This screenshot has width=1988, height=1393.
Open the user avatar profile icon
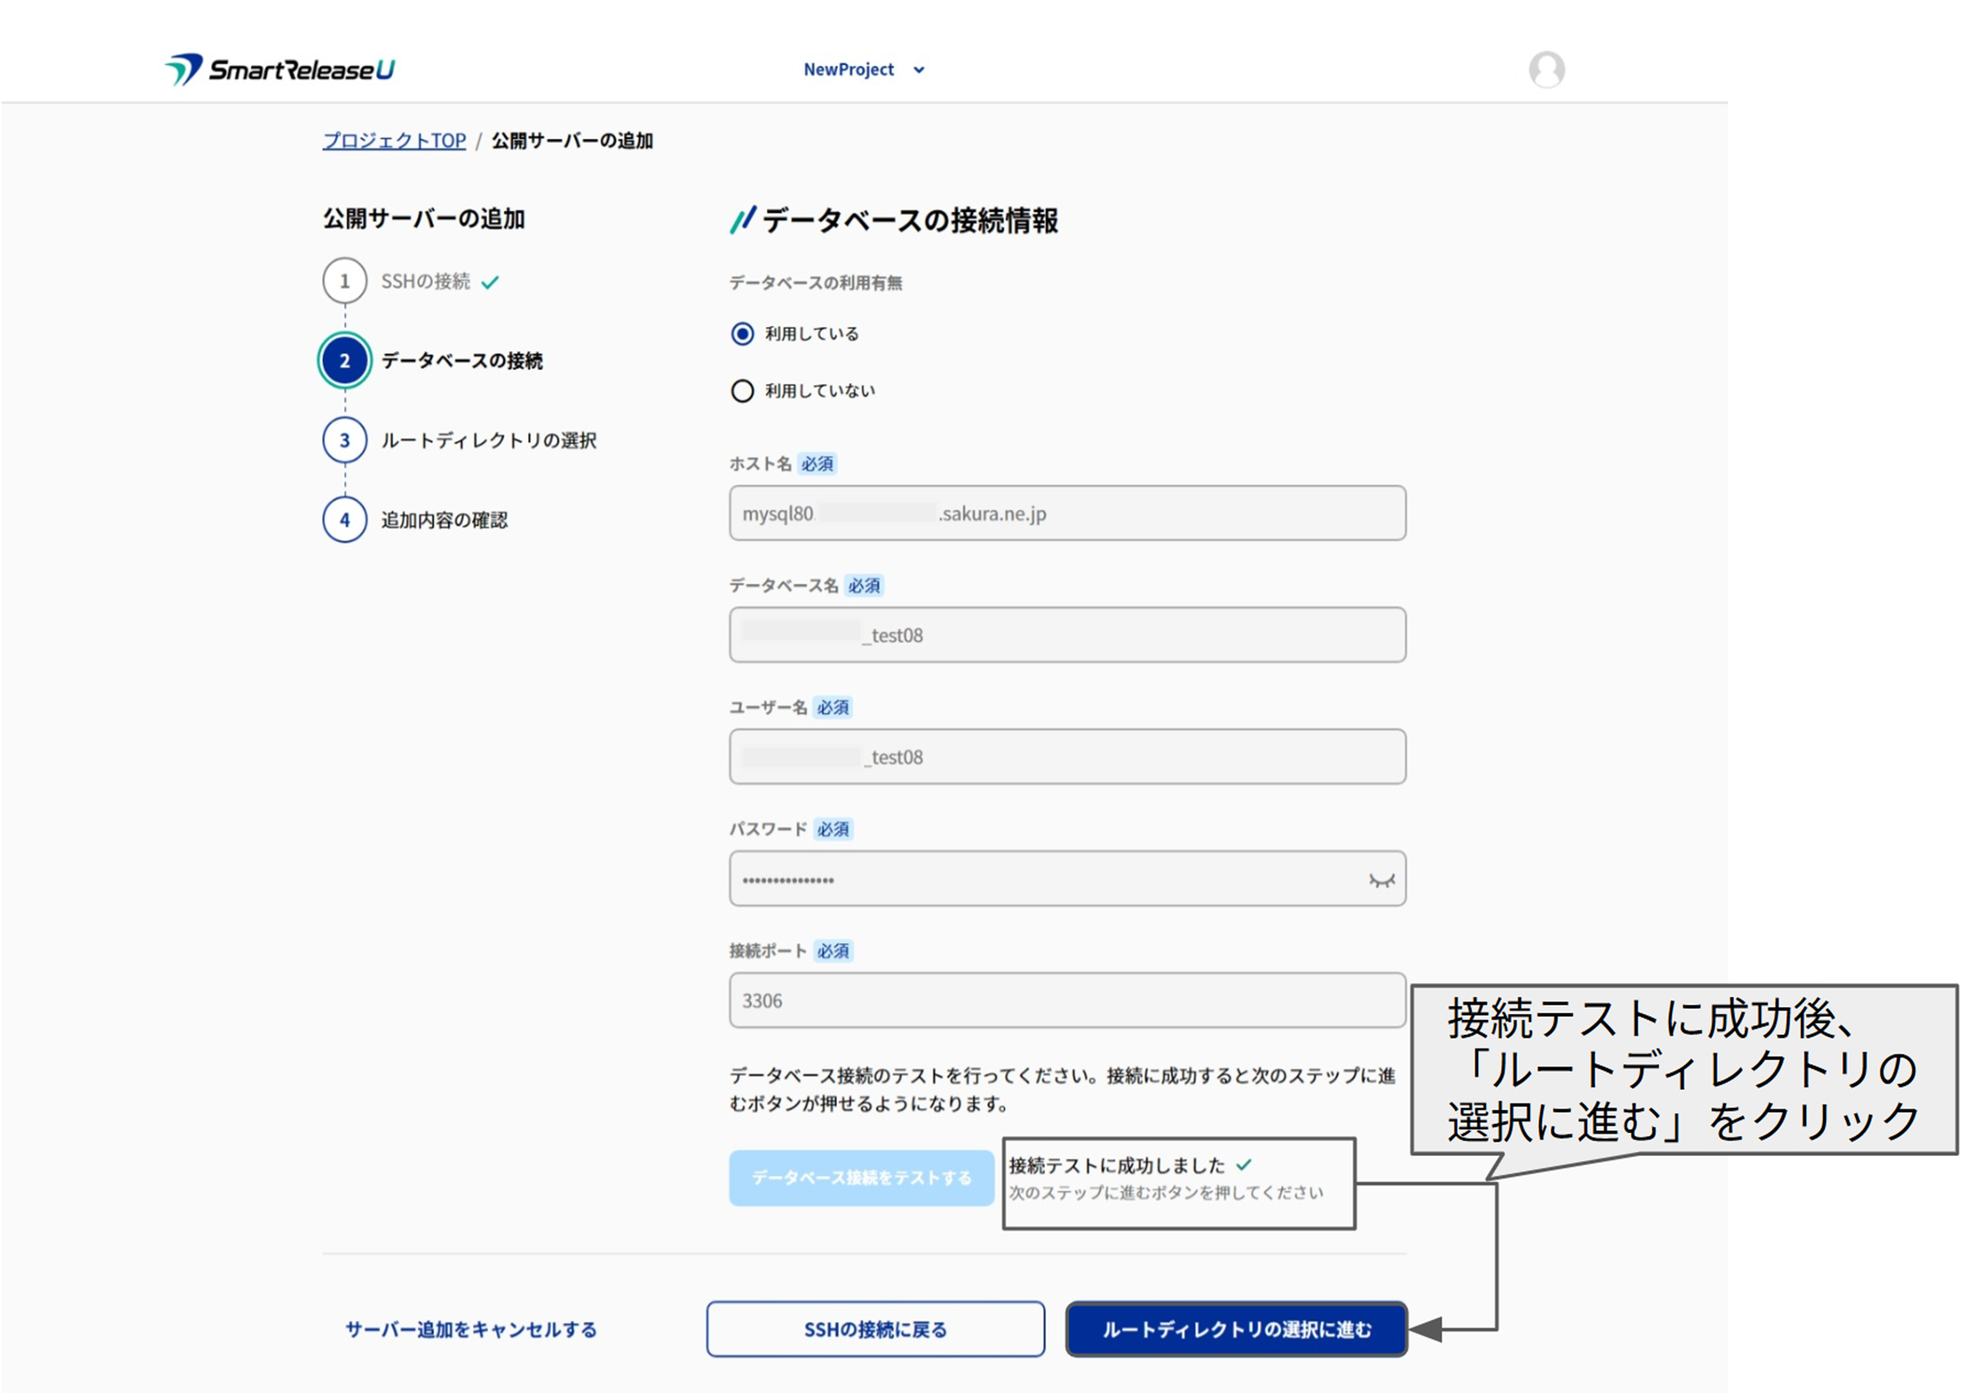[1546, 70]
